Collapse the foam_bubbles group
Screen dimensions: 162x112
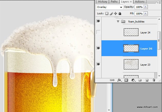(118, 21)
